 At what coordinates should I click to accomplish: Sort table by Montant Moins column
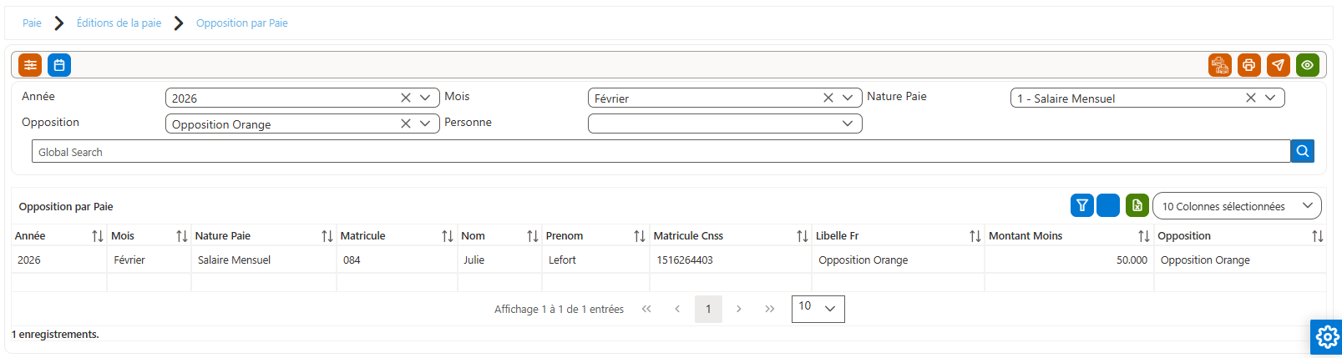point(1144,236)
